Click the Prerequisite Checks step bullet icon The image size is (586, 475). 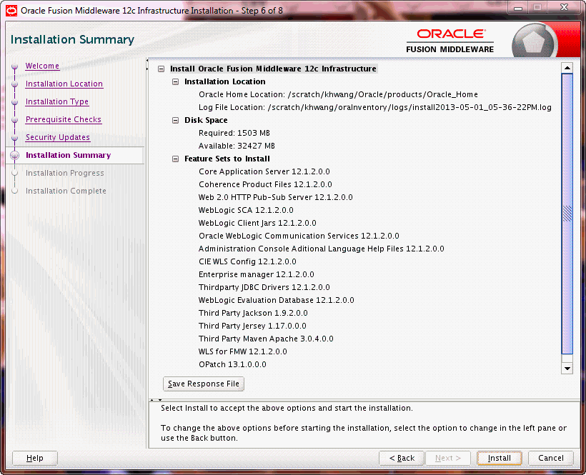coord(14,120)
